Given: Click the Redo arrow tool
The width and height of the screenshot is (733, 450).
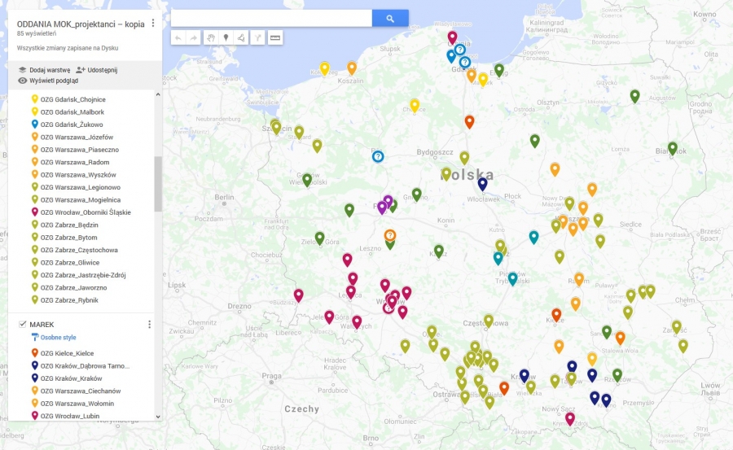Looking at the screenshot, I should click(x=193, y=38).
